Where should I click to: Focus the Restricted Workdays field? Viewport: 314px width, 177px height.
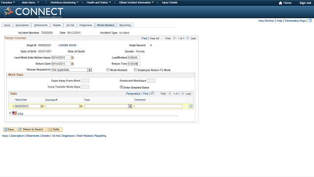click(151, 81)
